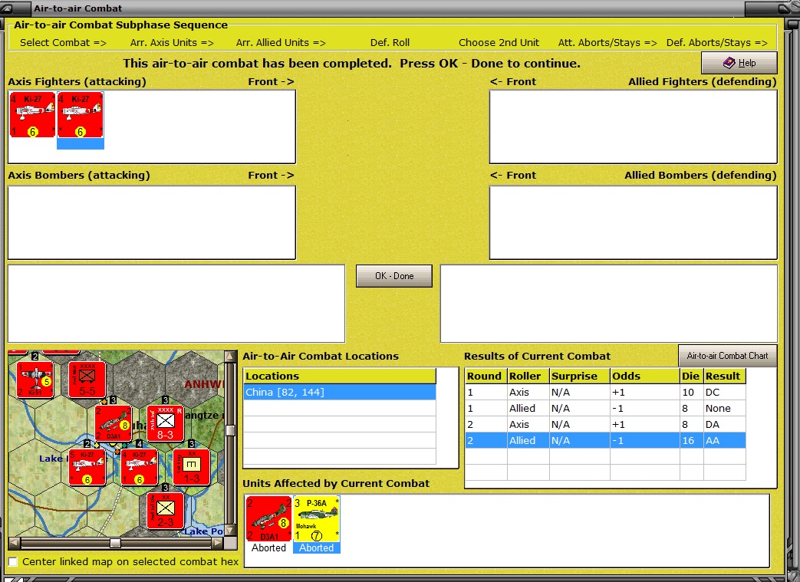Image resolution: width=800 pixels, height=582 pixels.
Task: Enable Center linked map on selected combat hex
Action: click(x=13, y=562)
